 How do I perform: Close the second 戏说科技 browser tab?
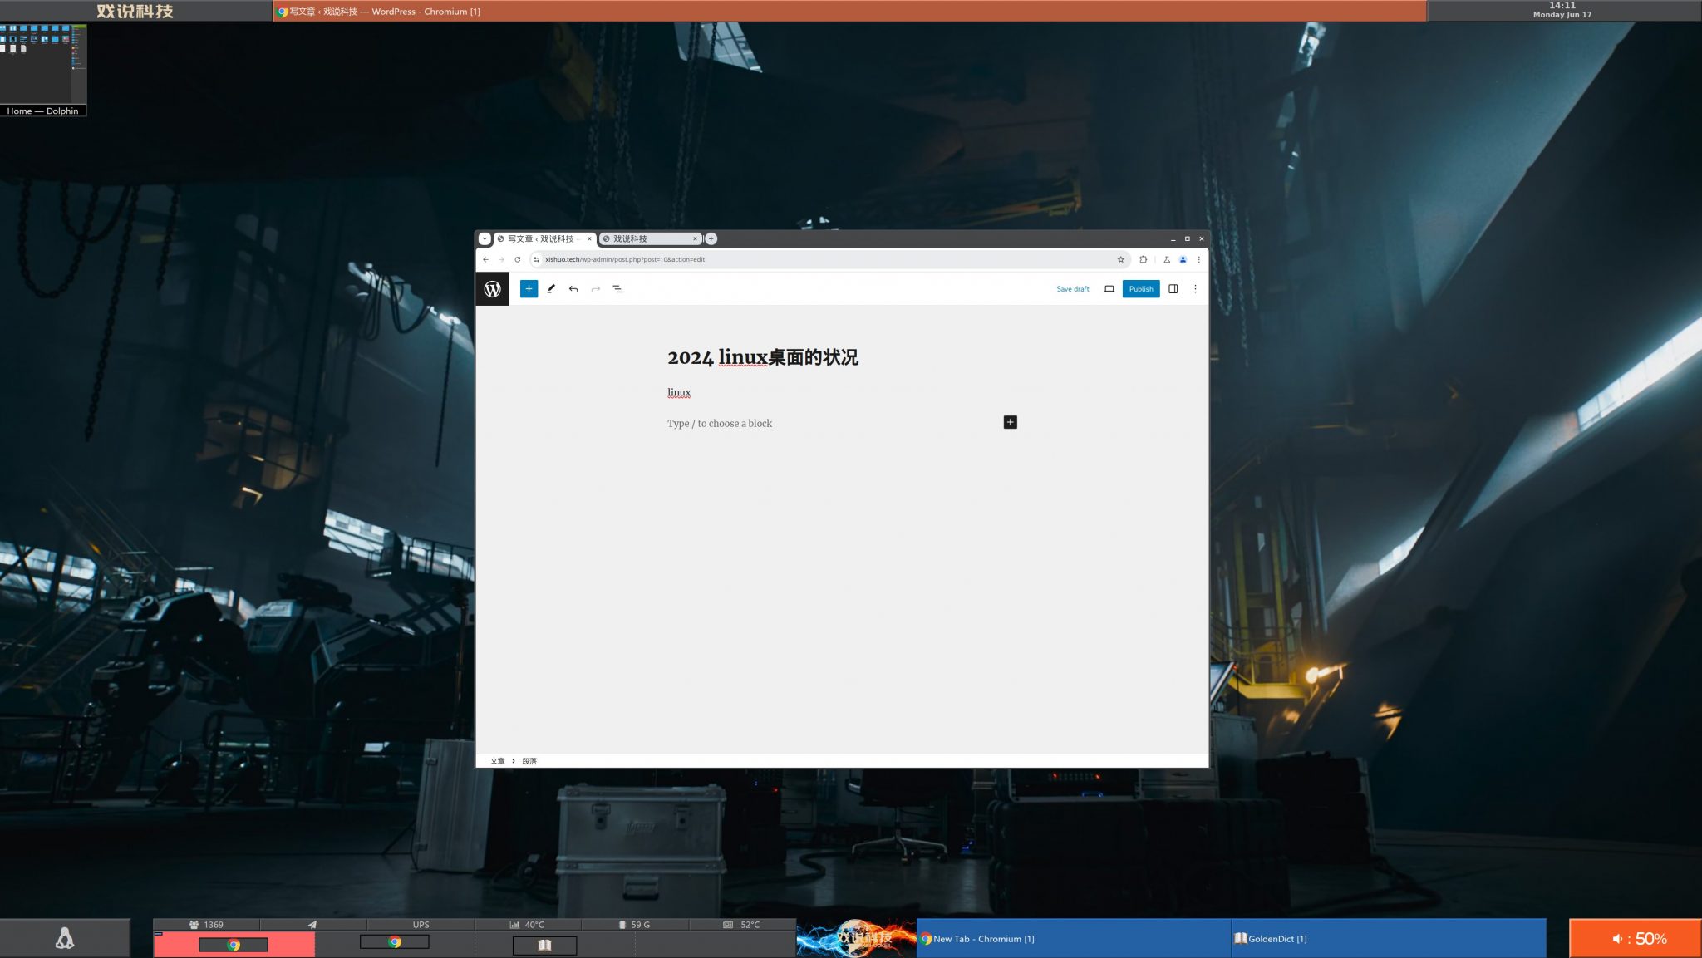point(695,238)
